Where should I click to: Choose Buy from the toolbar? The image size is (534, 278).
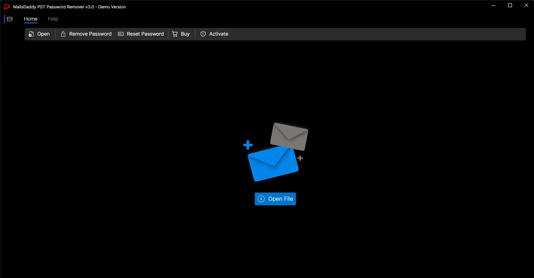click(185, 34)
